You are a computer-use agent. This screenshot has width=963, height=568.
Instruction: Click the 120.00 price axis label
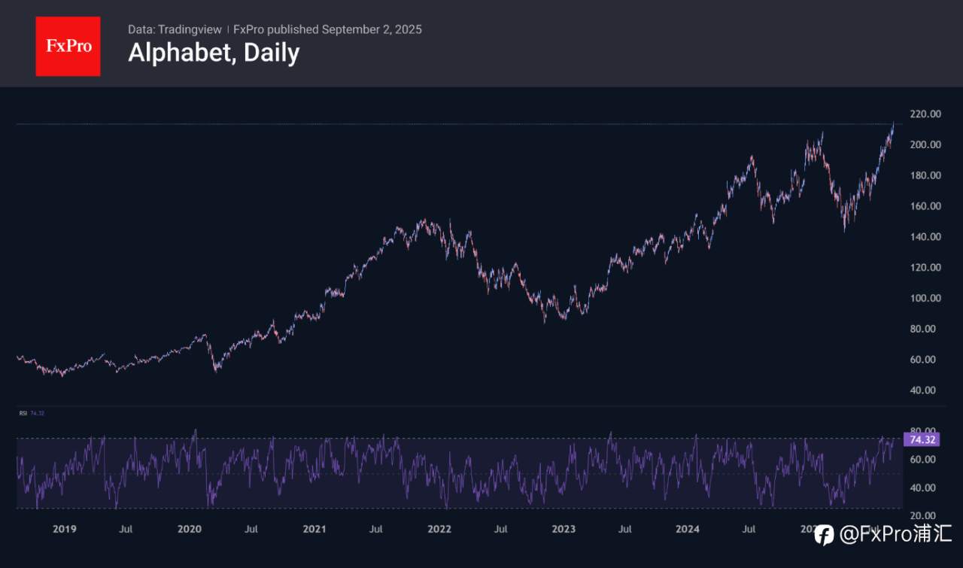pyautogui.click(x=925, y=267)
